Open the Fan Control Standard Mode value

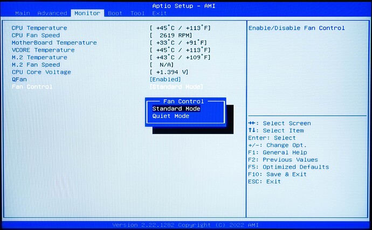176,87
